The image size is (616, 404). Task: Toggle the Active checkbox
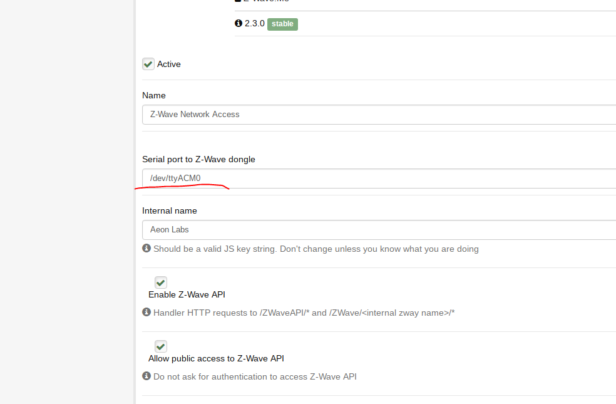click(148, 64)
